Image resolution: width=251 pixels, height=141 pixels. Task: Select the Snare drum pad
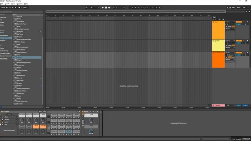point(69,131)
